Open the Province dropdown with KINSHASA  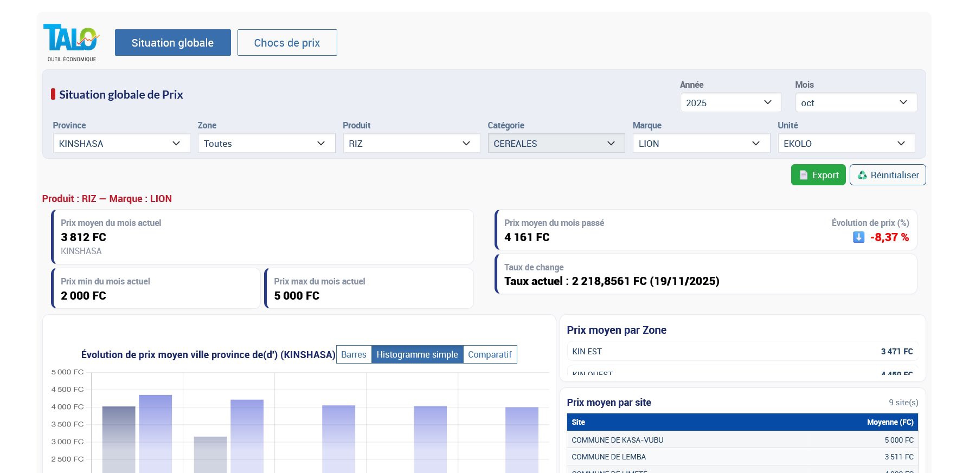[121, 144]
